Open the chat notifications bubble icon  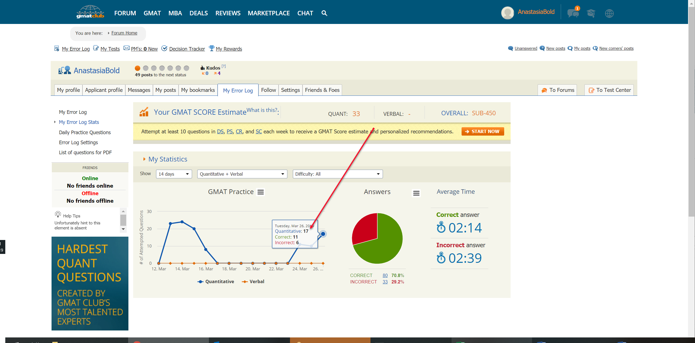coord(573,13)
